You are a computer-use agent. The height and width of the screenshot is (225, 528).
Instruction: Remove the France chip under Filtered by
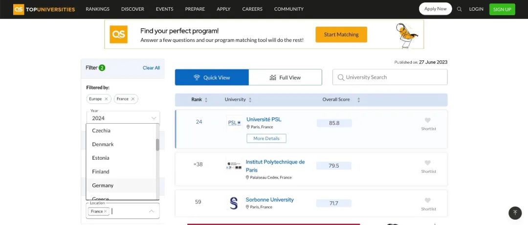tap(132, 99)
